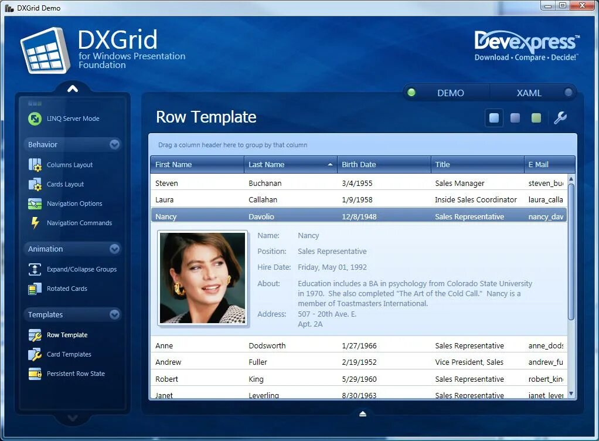Sort by Birth Date column header

tap(384, 165)
